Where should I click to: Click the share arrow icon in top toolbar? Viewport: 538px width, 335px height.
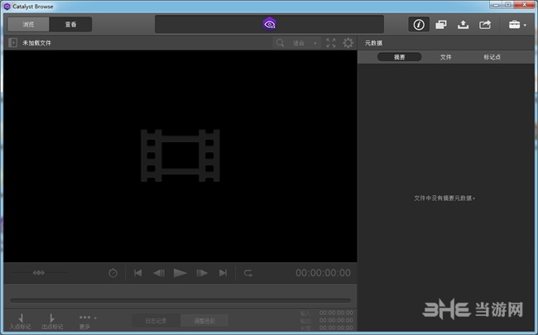[485, 25]
